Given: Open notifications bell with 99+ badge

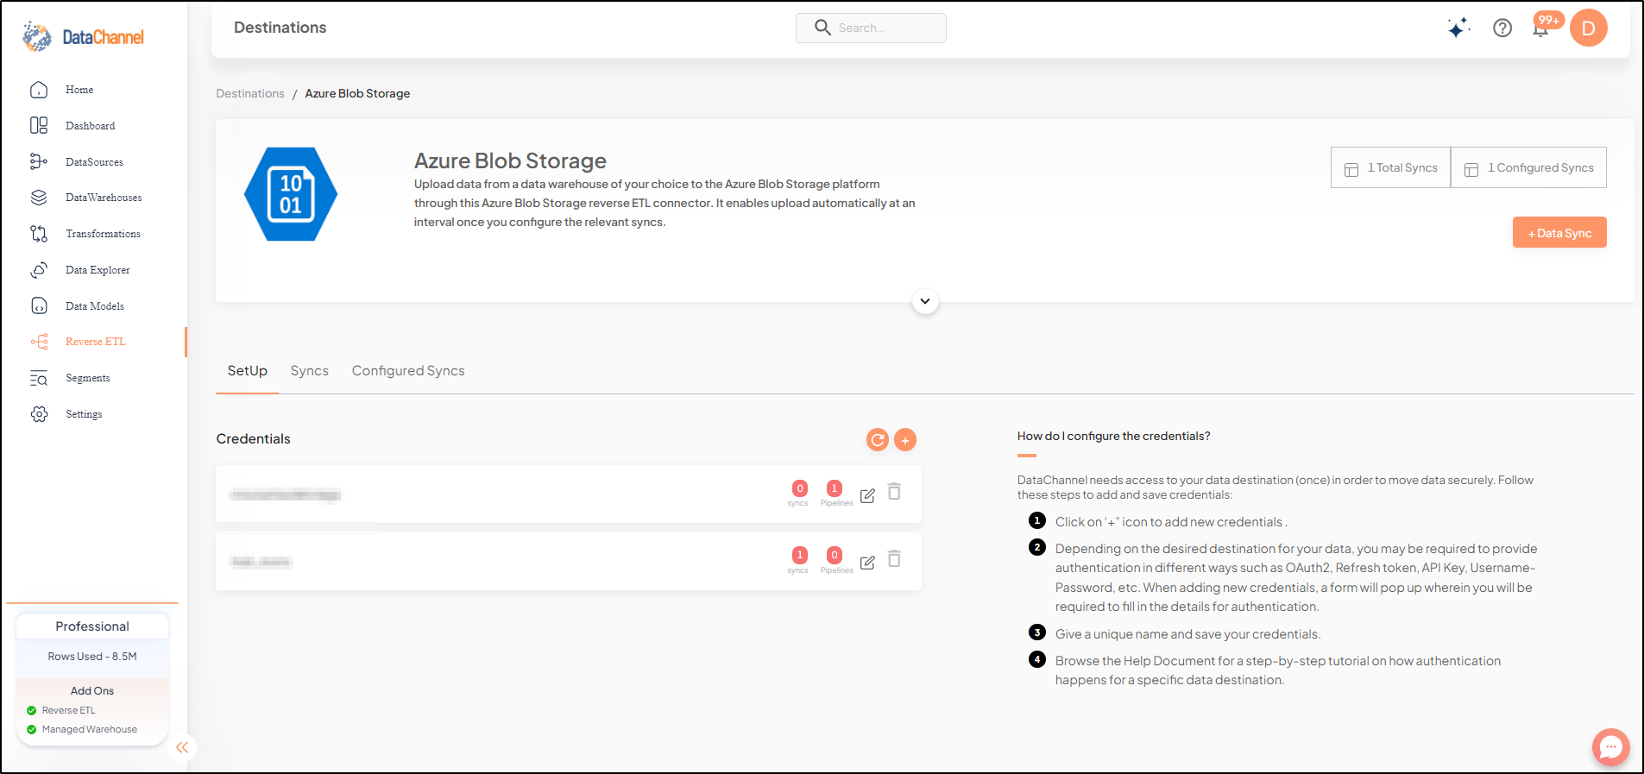Looking at the screenshot, I should pyautogui.click(x=1541, y=28).
